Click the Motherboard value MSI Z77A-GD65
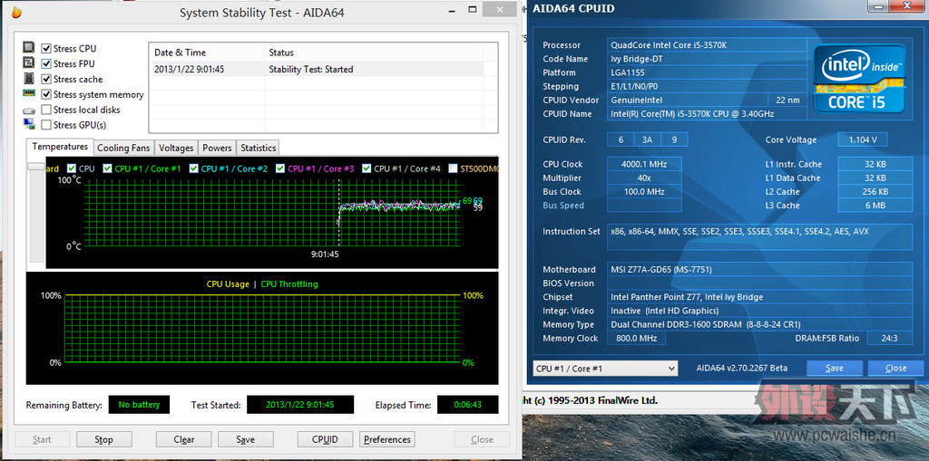This screenshot has width=929, height=461. (x=760, y=269)
